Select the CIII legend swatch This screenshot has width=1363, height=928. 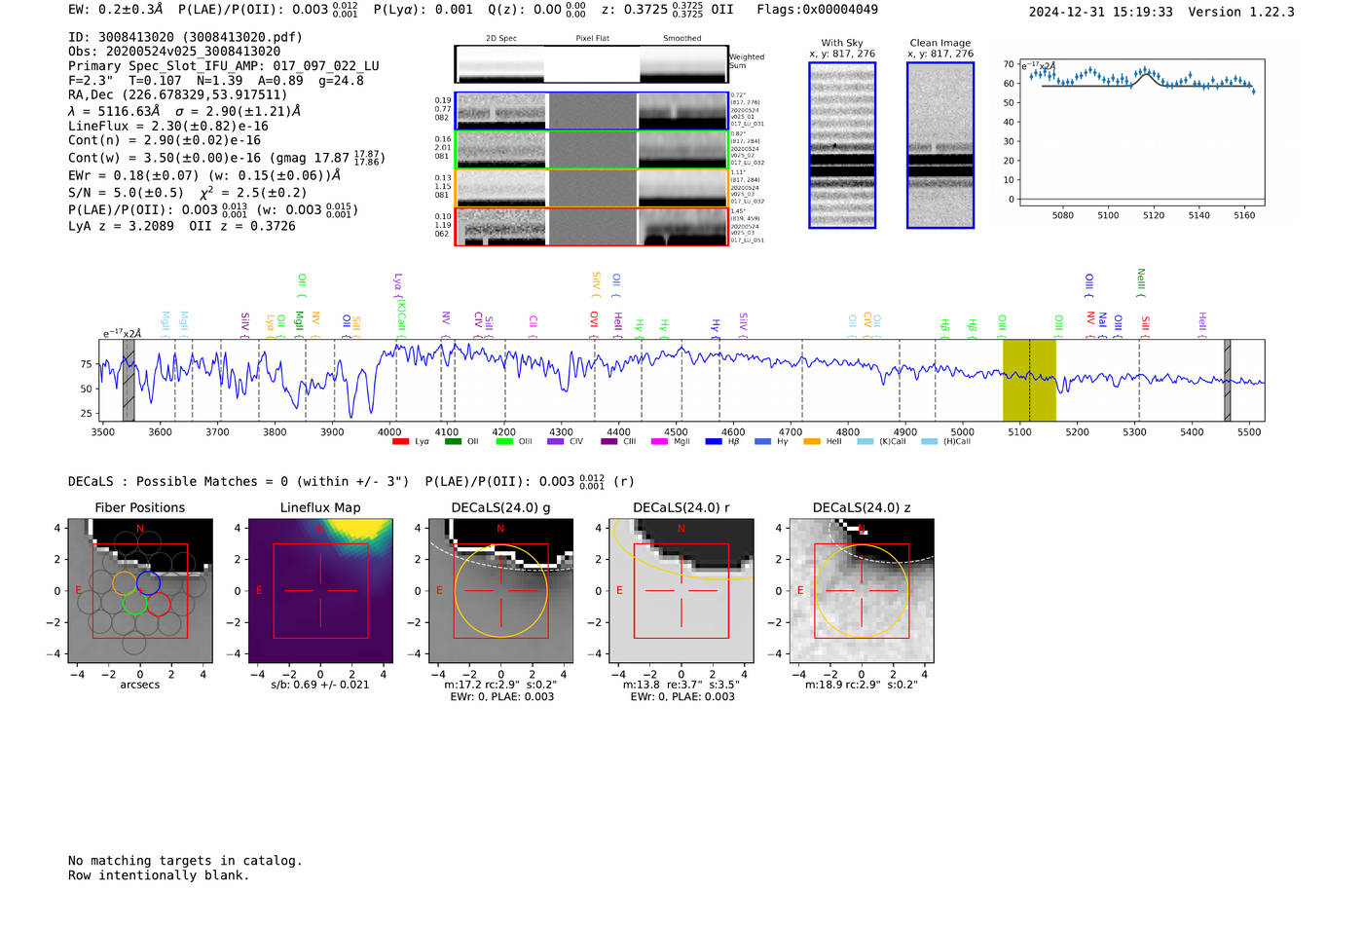point(609,442)
